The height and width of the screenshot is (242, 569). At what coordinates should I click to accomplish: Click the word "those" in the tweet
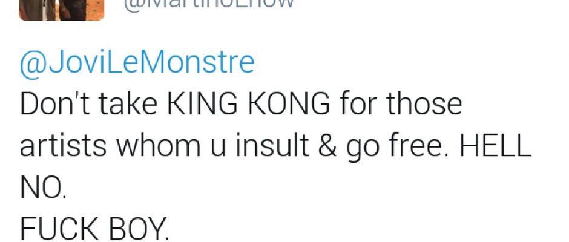pyautogui.click(x=423, y=104)
